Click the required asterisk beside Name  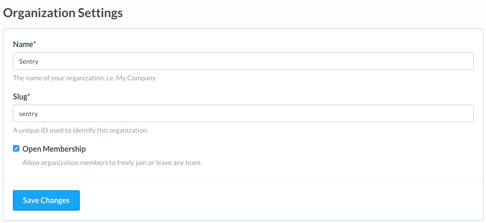[x=35, y=44]
